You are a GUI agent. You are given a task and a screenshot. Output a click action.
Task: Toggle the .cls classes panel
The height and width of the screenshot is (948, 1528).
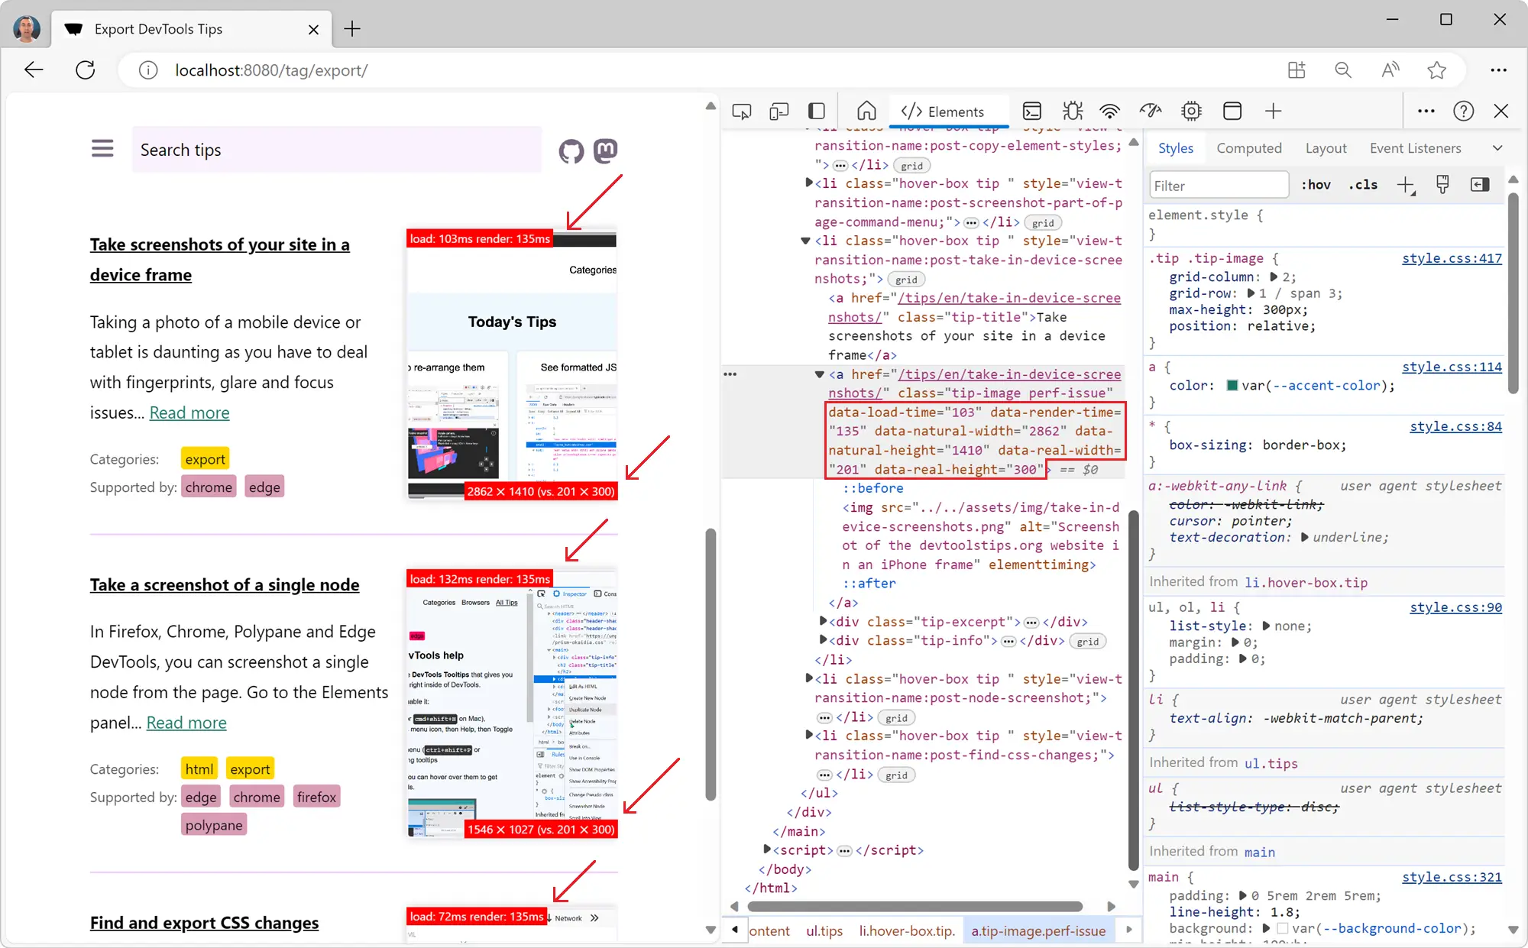tap(1363, 185)
